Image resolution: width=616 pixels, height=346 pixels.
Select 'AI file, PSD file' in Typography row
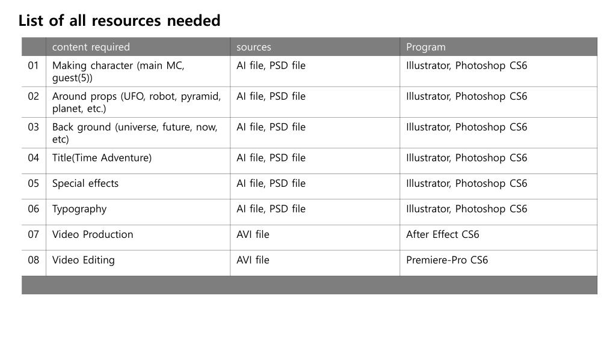click(315, 212)
